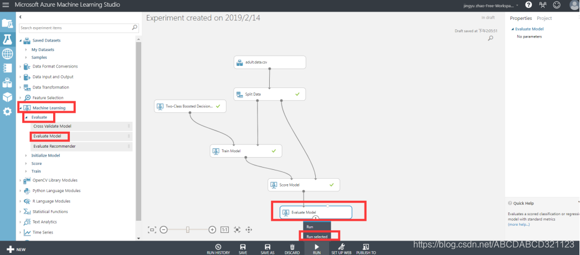
Task: Click the feedback smiley icon
Action: pyautogui.click(x=556, y=5)
